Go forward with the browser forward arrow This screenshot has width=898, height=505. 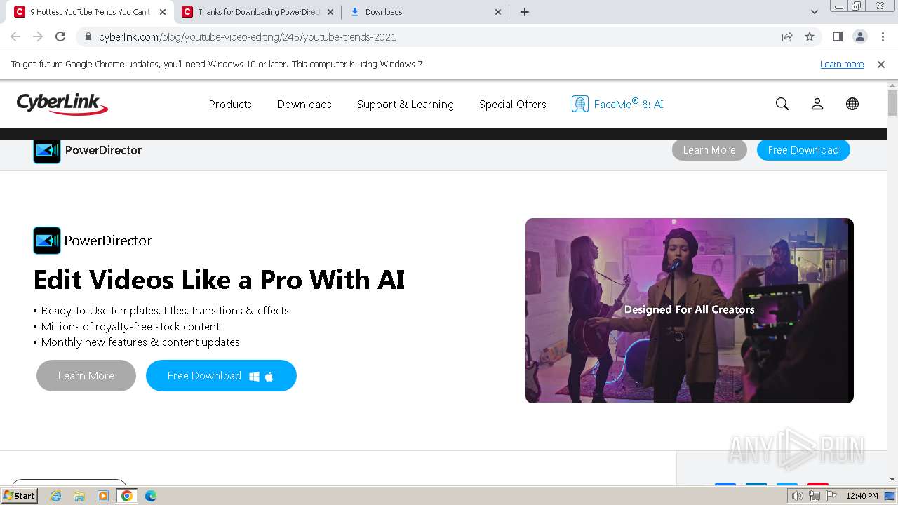pyautogui.click(x=38, y=36)
